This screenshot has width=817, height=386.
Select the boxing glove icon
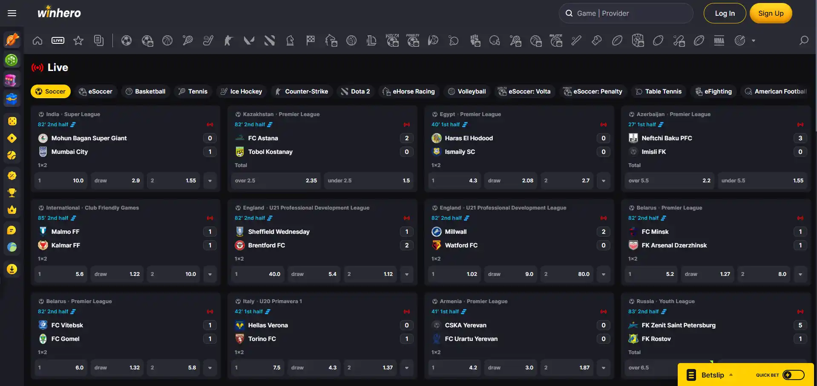[x=597, y=40]
